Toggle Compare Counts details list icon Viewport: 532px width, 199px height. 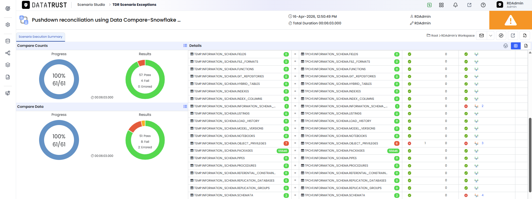click(x=185, y=45)
